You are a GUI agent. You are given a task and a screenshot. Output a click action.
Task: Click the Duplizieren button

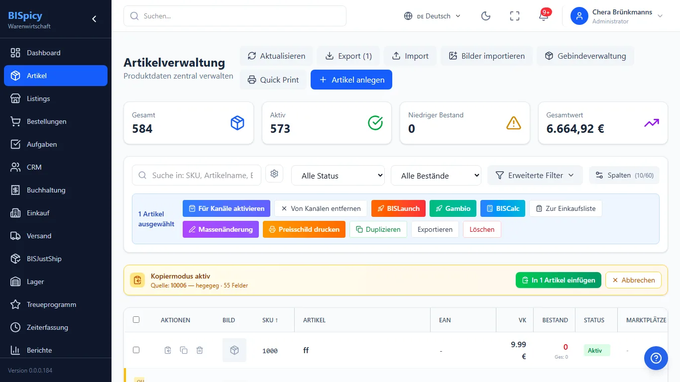(378, 229)
